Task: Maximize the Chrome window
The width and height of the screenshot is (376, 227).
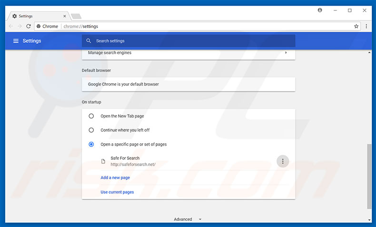Action: coord(350,10)
